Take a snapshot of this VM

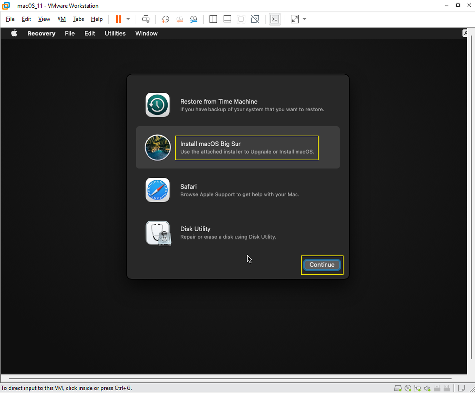(x=165, y=19)
